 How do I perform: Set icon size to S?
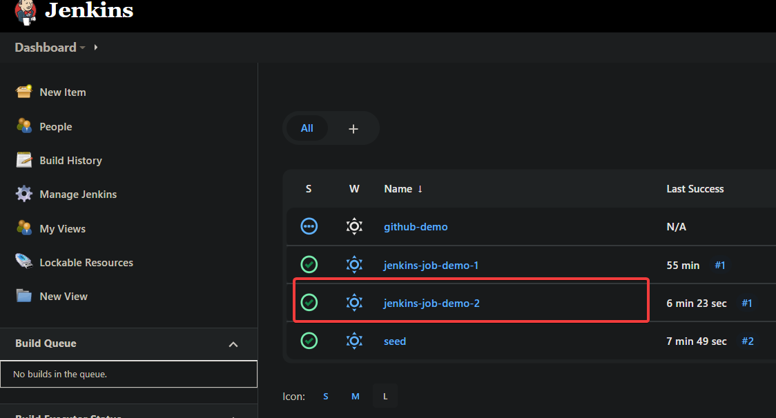coord(326,396)
